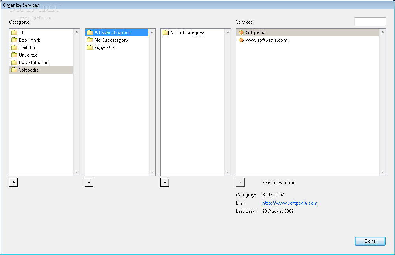
Task: Click the diamond icon of Softpedia service
Action: pyautogui.click(x=241, y=33)
